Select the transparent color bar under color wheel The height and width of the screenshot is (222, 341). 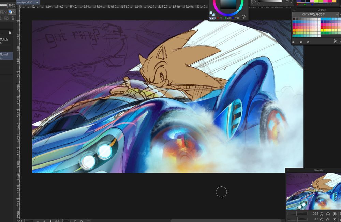pyautogui.click(x=212, y=18)
